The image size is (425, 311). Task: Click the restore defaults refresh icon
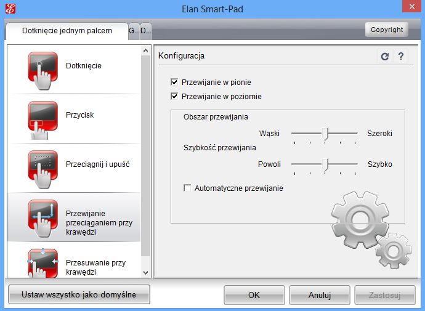click(385, 56)
